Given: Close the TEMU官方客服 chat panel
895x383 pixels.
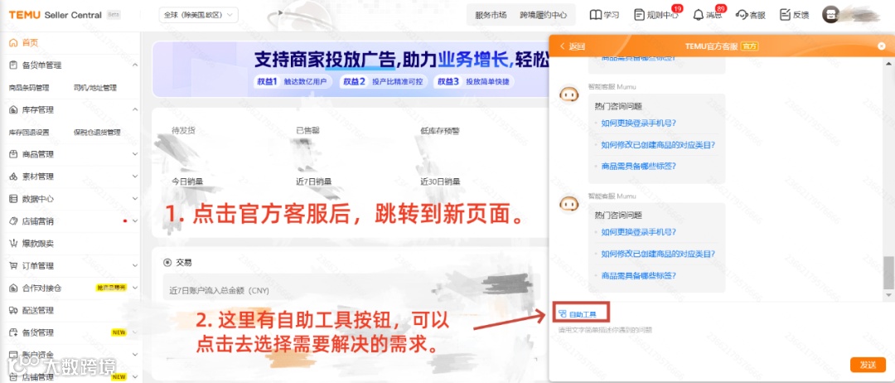Looking at the screenshot, I should pos(882,46).
